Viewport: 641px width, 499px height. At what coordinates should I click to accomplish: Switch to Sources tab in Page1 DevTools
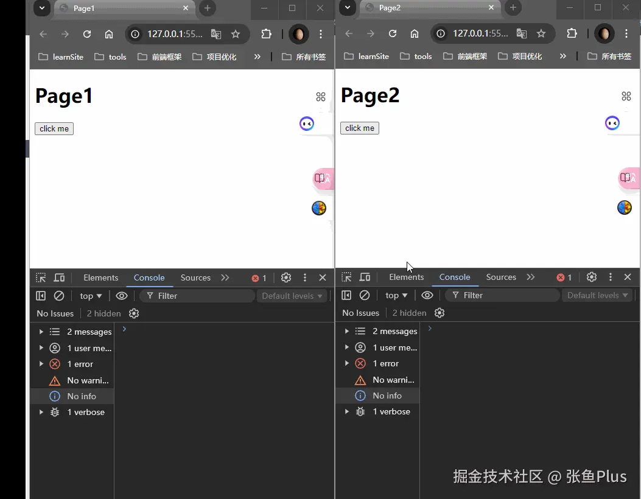[195, 278]
